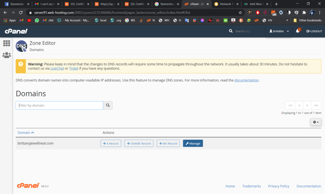Open the gear settings dropdown
325x194 pixels.
point(315,122)
